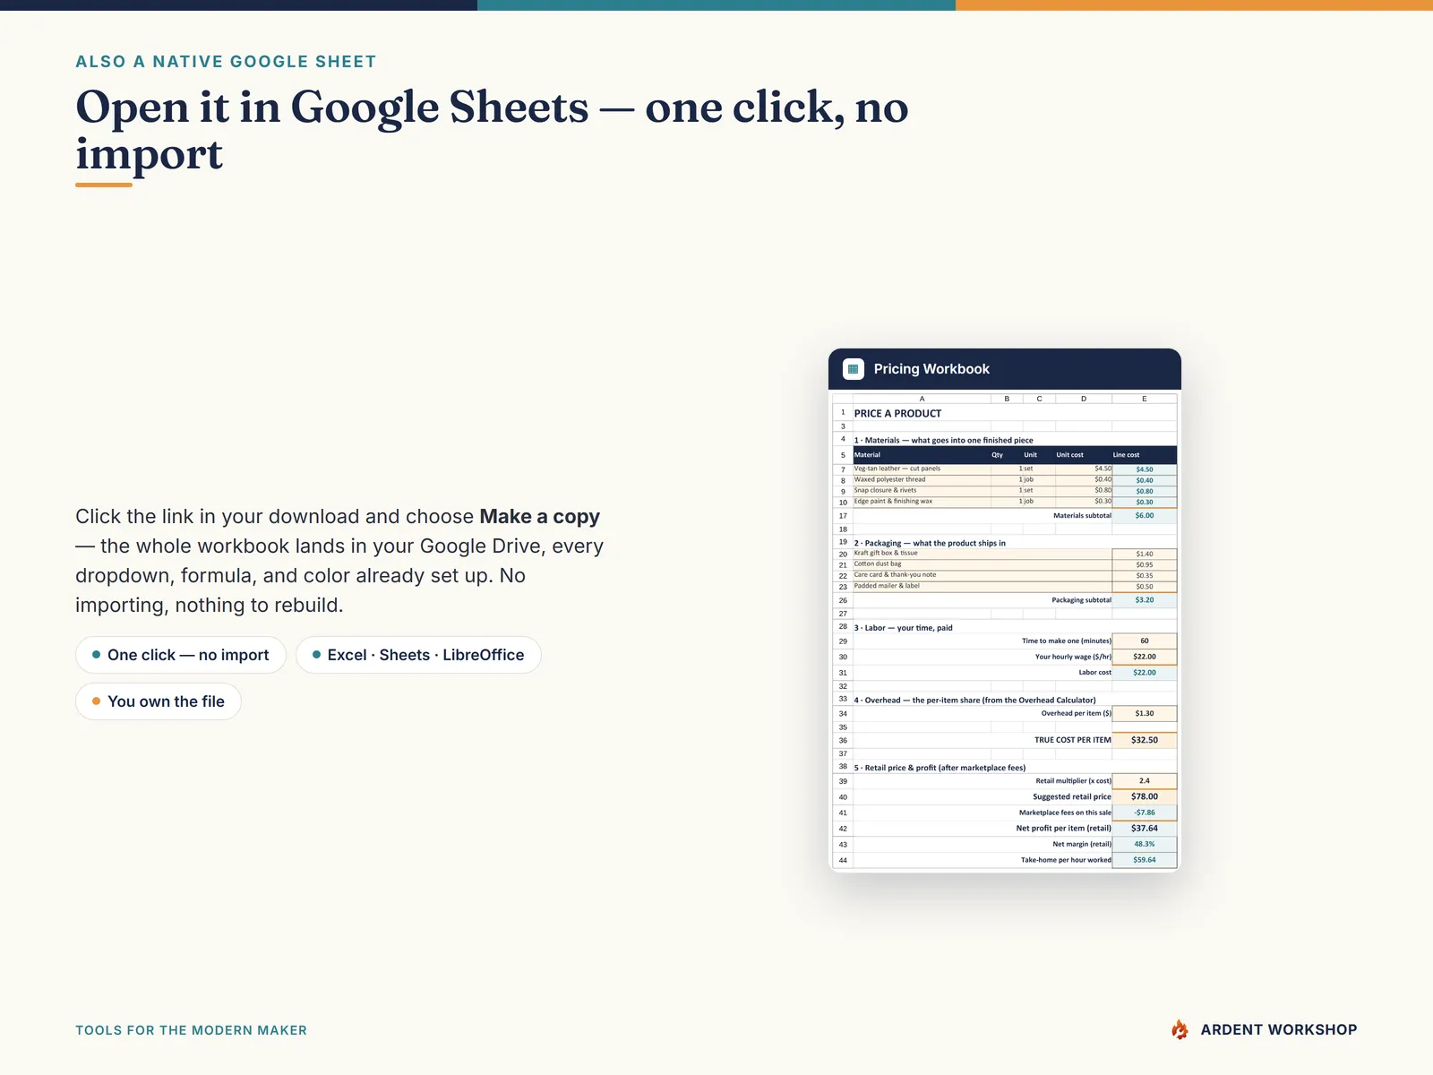Image resolution: width=1433 pixels, height=1075 pixels.
Task: Click the Suggested retail price $78.00
Action: coord(1144,796)
